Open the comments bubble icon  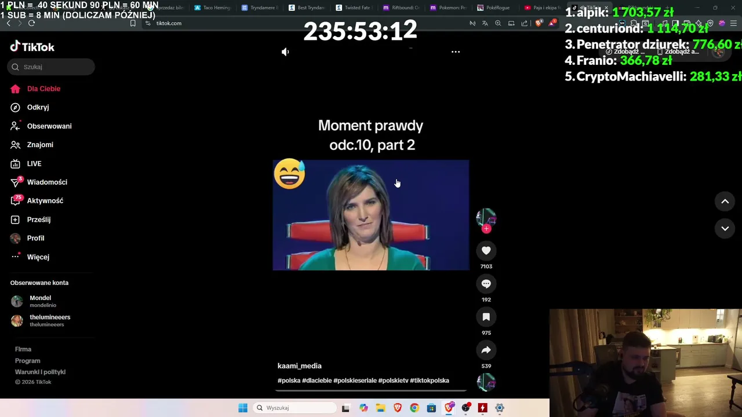tap(486, 284)
